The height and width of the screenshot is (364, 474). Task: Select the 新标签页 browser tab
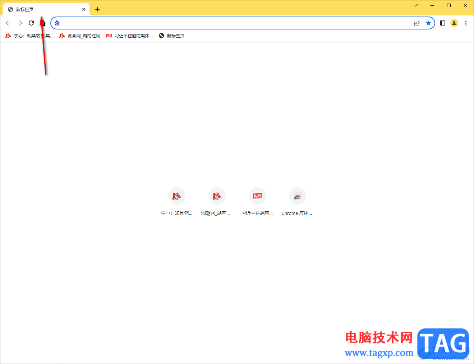click(x=46, y=9)
